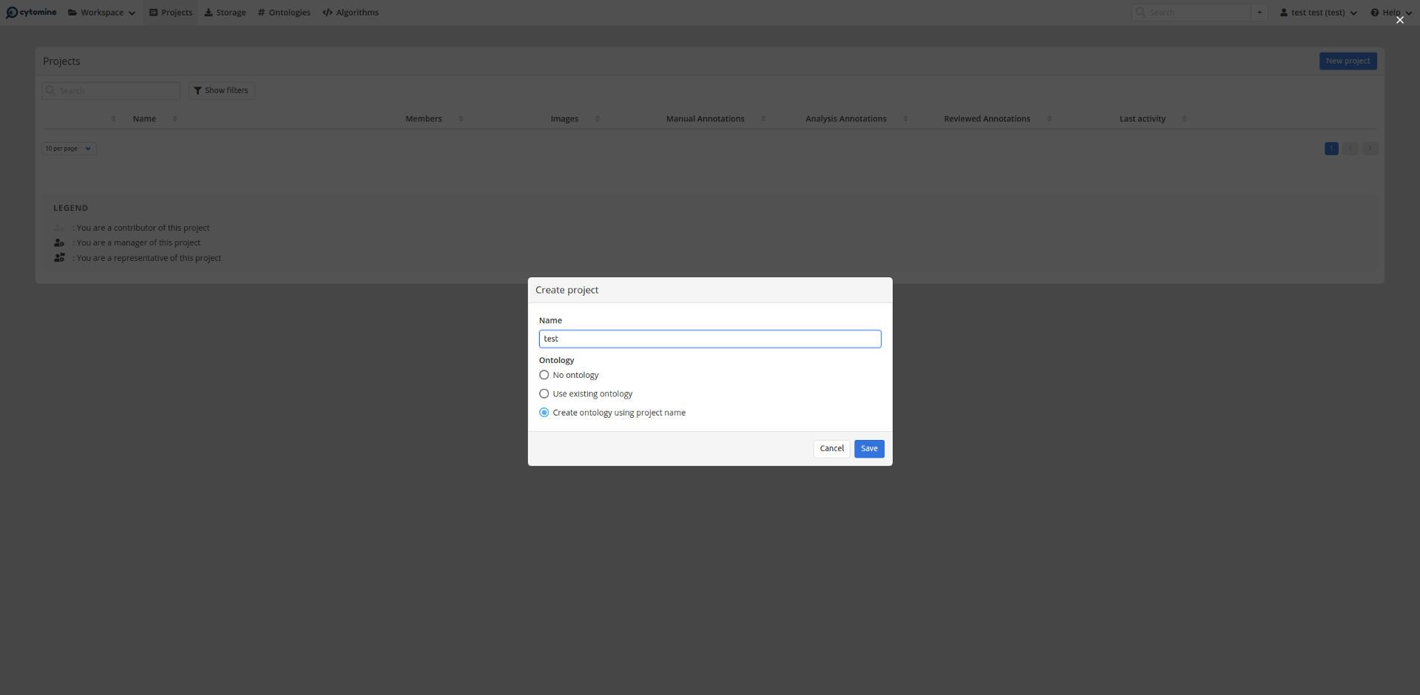Click the Storage upload icon
Screen dimensions: 1420x695
[209, 12]
